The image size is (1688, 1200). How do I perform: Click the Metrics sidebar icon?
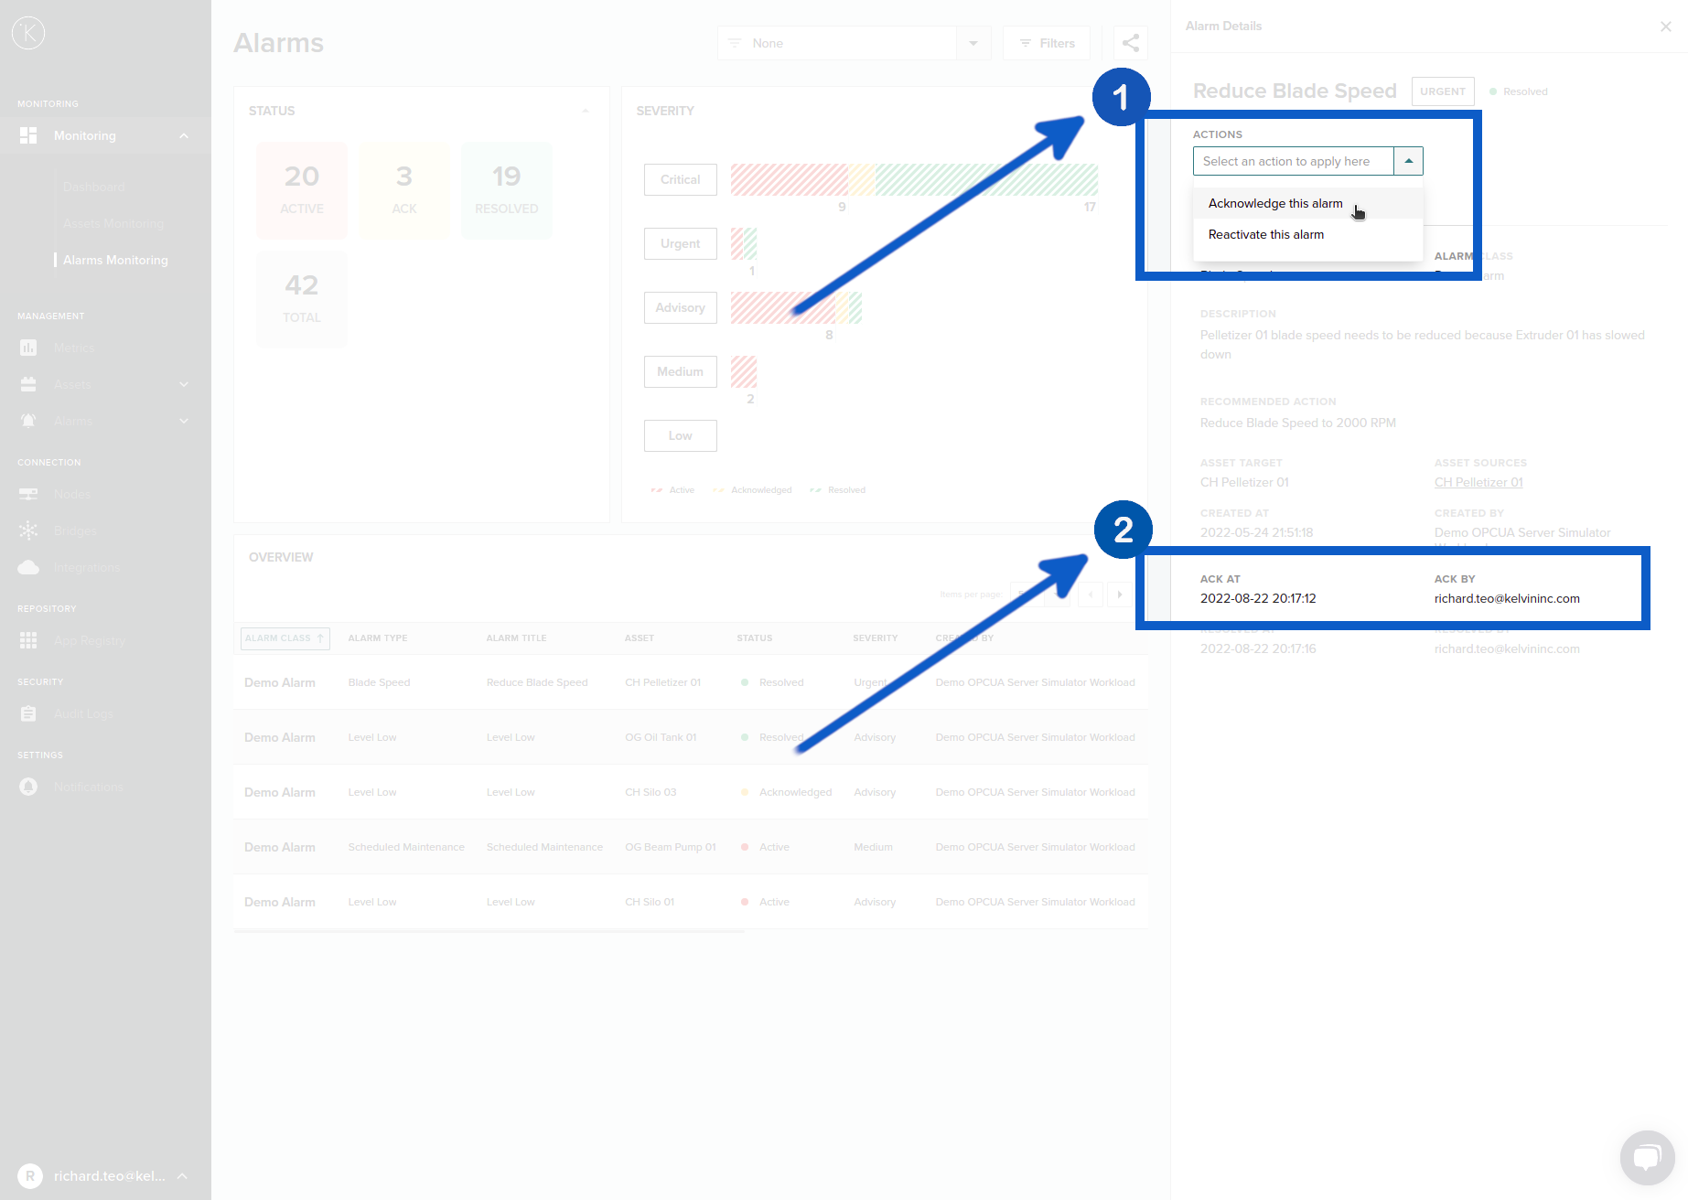click(x=28, y=348)
